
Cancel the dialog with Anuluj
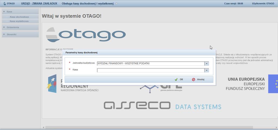coord(198,80)
